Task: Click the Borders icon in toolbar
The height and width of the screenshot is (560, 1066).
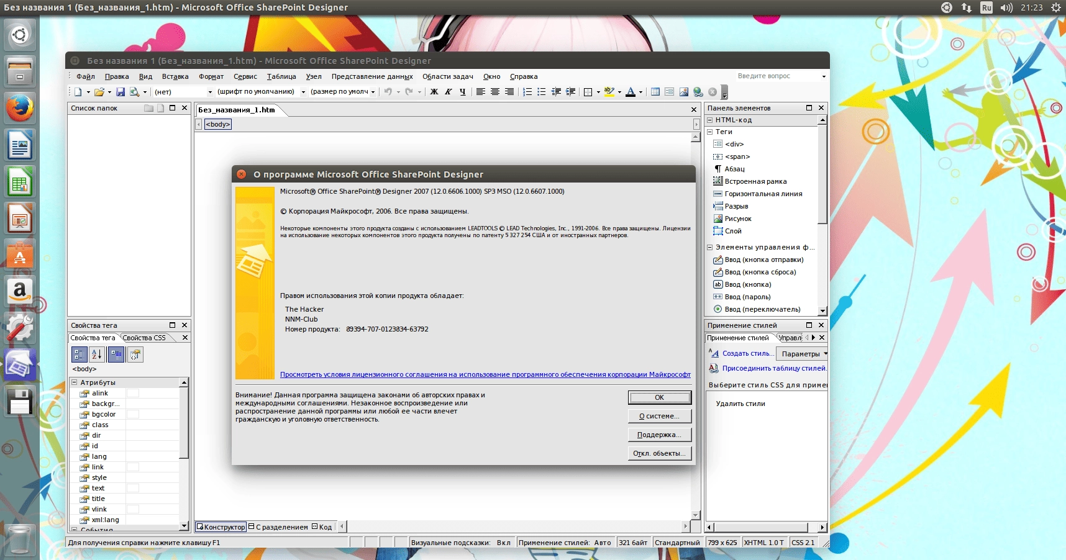Action: (x=588, y=92)
